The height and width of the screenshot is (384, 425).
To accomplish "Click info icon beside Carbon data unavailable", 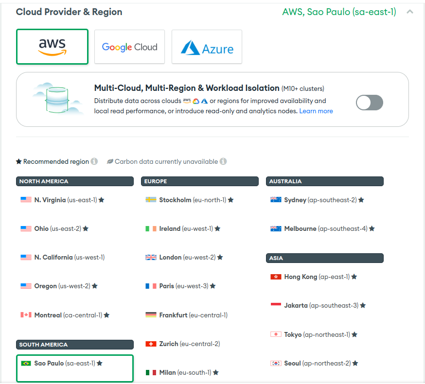I will 223,161.
